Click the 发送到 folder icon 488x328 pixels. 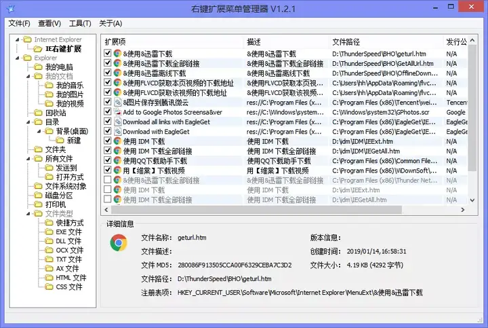(x=49, y=168)
